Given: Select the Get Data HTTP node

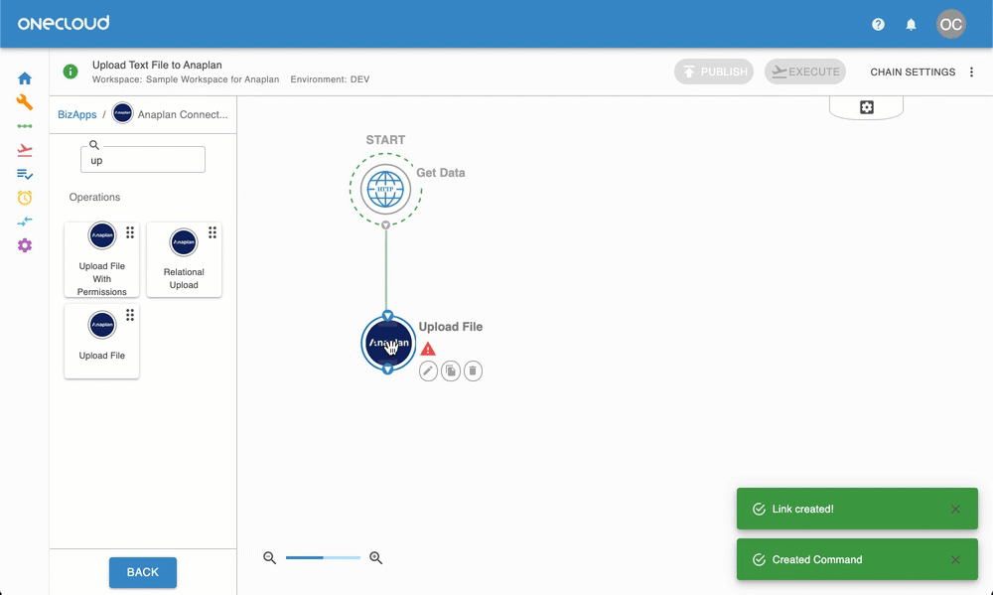Looking at the screenshot, I should [385, 189].
